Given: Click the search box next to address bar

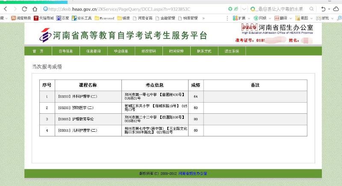Looking at the screenshot, I should click(x=280, y=9).
